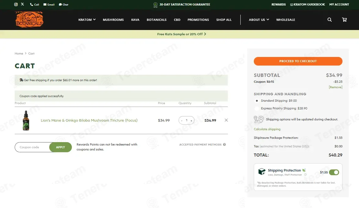Open the Wholesale menu item
Viewport: 359px width, 208px height.
tap(286, 20)
